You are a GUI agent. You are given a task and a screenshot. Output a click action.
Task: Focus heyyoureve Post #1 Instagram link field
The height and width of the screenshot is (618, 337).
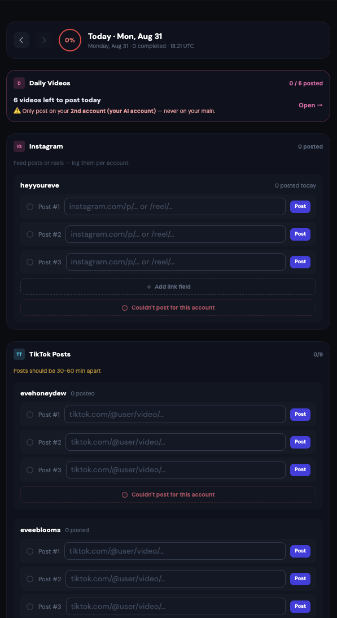click(175, 207)
